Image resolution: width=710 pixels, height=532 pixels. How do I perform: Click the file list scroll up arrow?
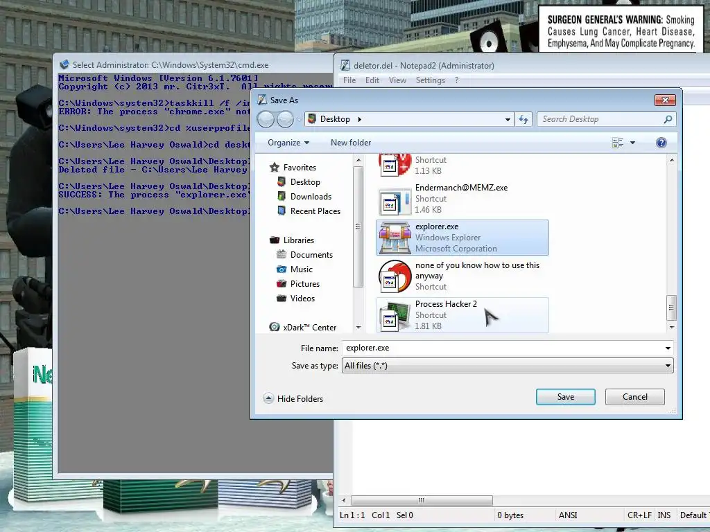pyautogui.click(x=671, y=160)
